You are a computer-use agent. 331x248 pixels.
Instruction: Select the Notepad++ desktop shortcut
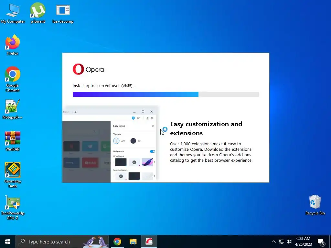click(x=13, y=109)
